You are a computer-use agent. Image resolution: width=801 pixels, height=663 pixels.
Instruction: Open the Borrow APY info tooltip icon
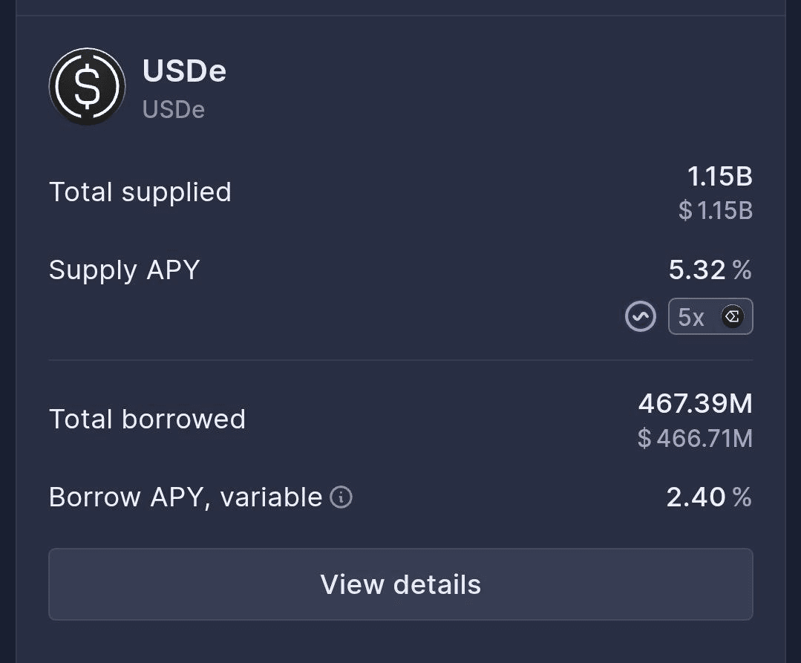[x=341, y=497]
